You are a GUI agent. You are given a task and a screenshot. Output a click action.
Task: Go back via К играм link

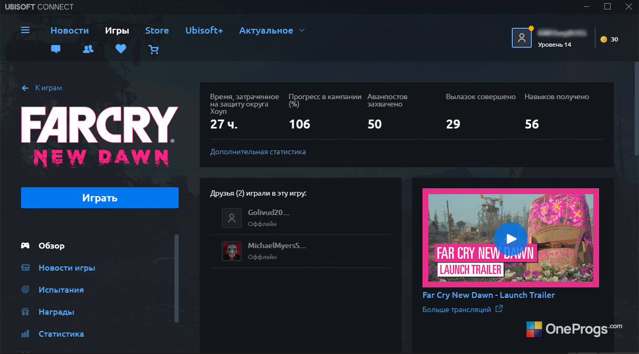[x=48, y=88]
